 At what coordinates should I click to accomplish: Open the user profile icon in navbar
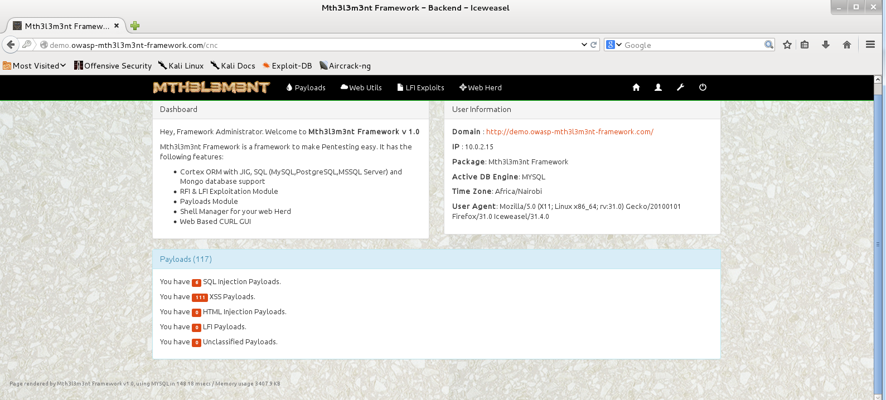pyautogui.click(x=658, y=87)
